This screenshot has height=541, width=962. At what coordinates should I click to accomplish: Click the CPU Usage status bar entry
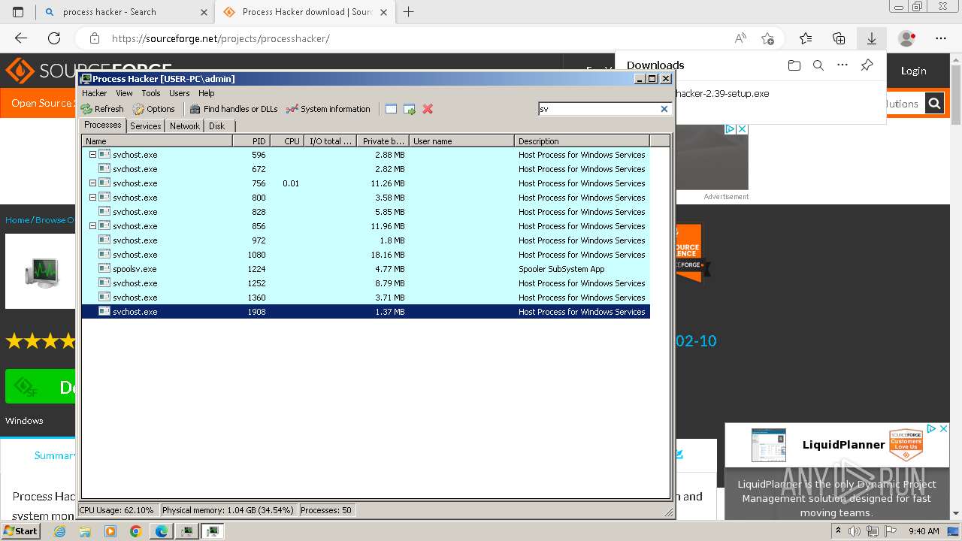click(x=116, y=510)
